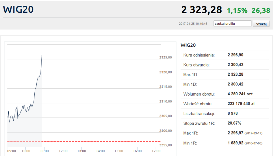Click the 1,15% percentage change
This screenshot has width=273, height=156.
(237, 11)
